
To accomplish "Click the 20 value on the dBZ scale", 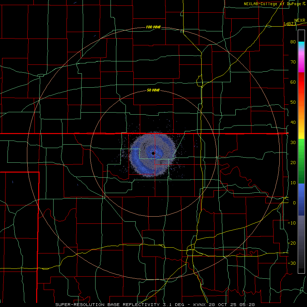I will (x=293, y=162).
